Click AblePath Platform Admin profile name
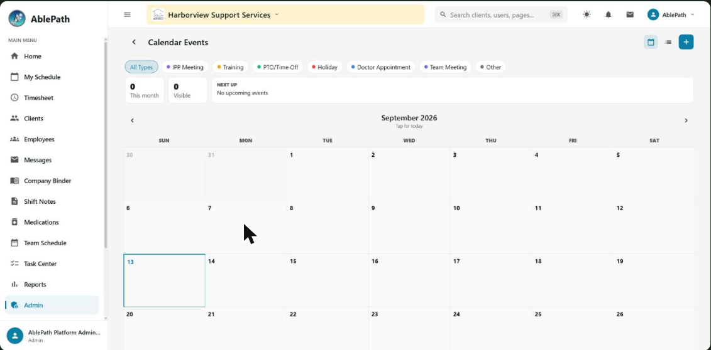The height and width of the screenshot is (350, 711). pos(64,332)
